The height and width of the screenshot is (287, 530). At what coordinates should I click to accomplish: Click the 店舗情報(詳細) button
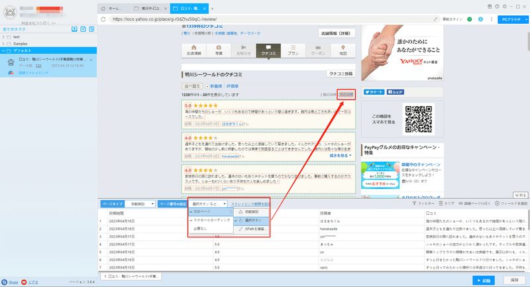[337, 33]
